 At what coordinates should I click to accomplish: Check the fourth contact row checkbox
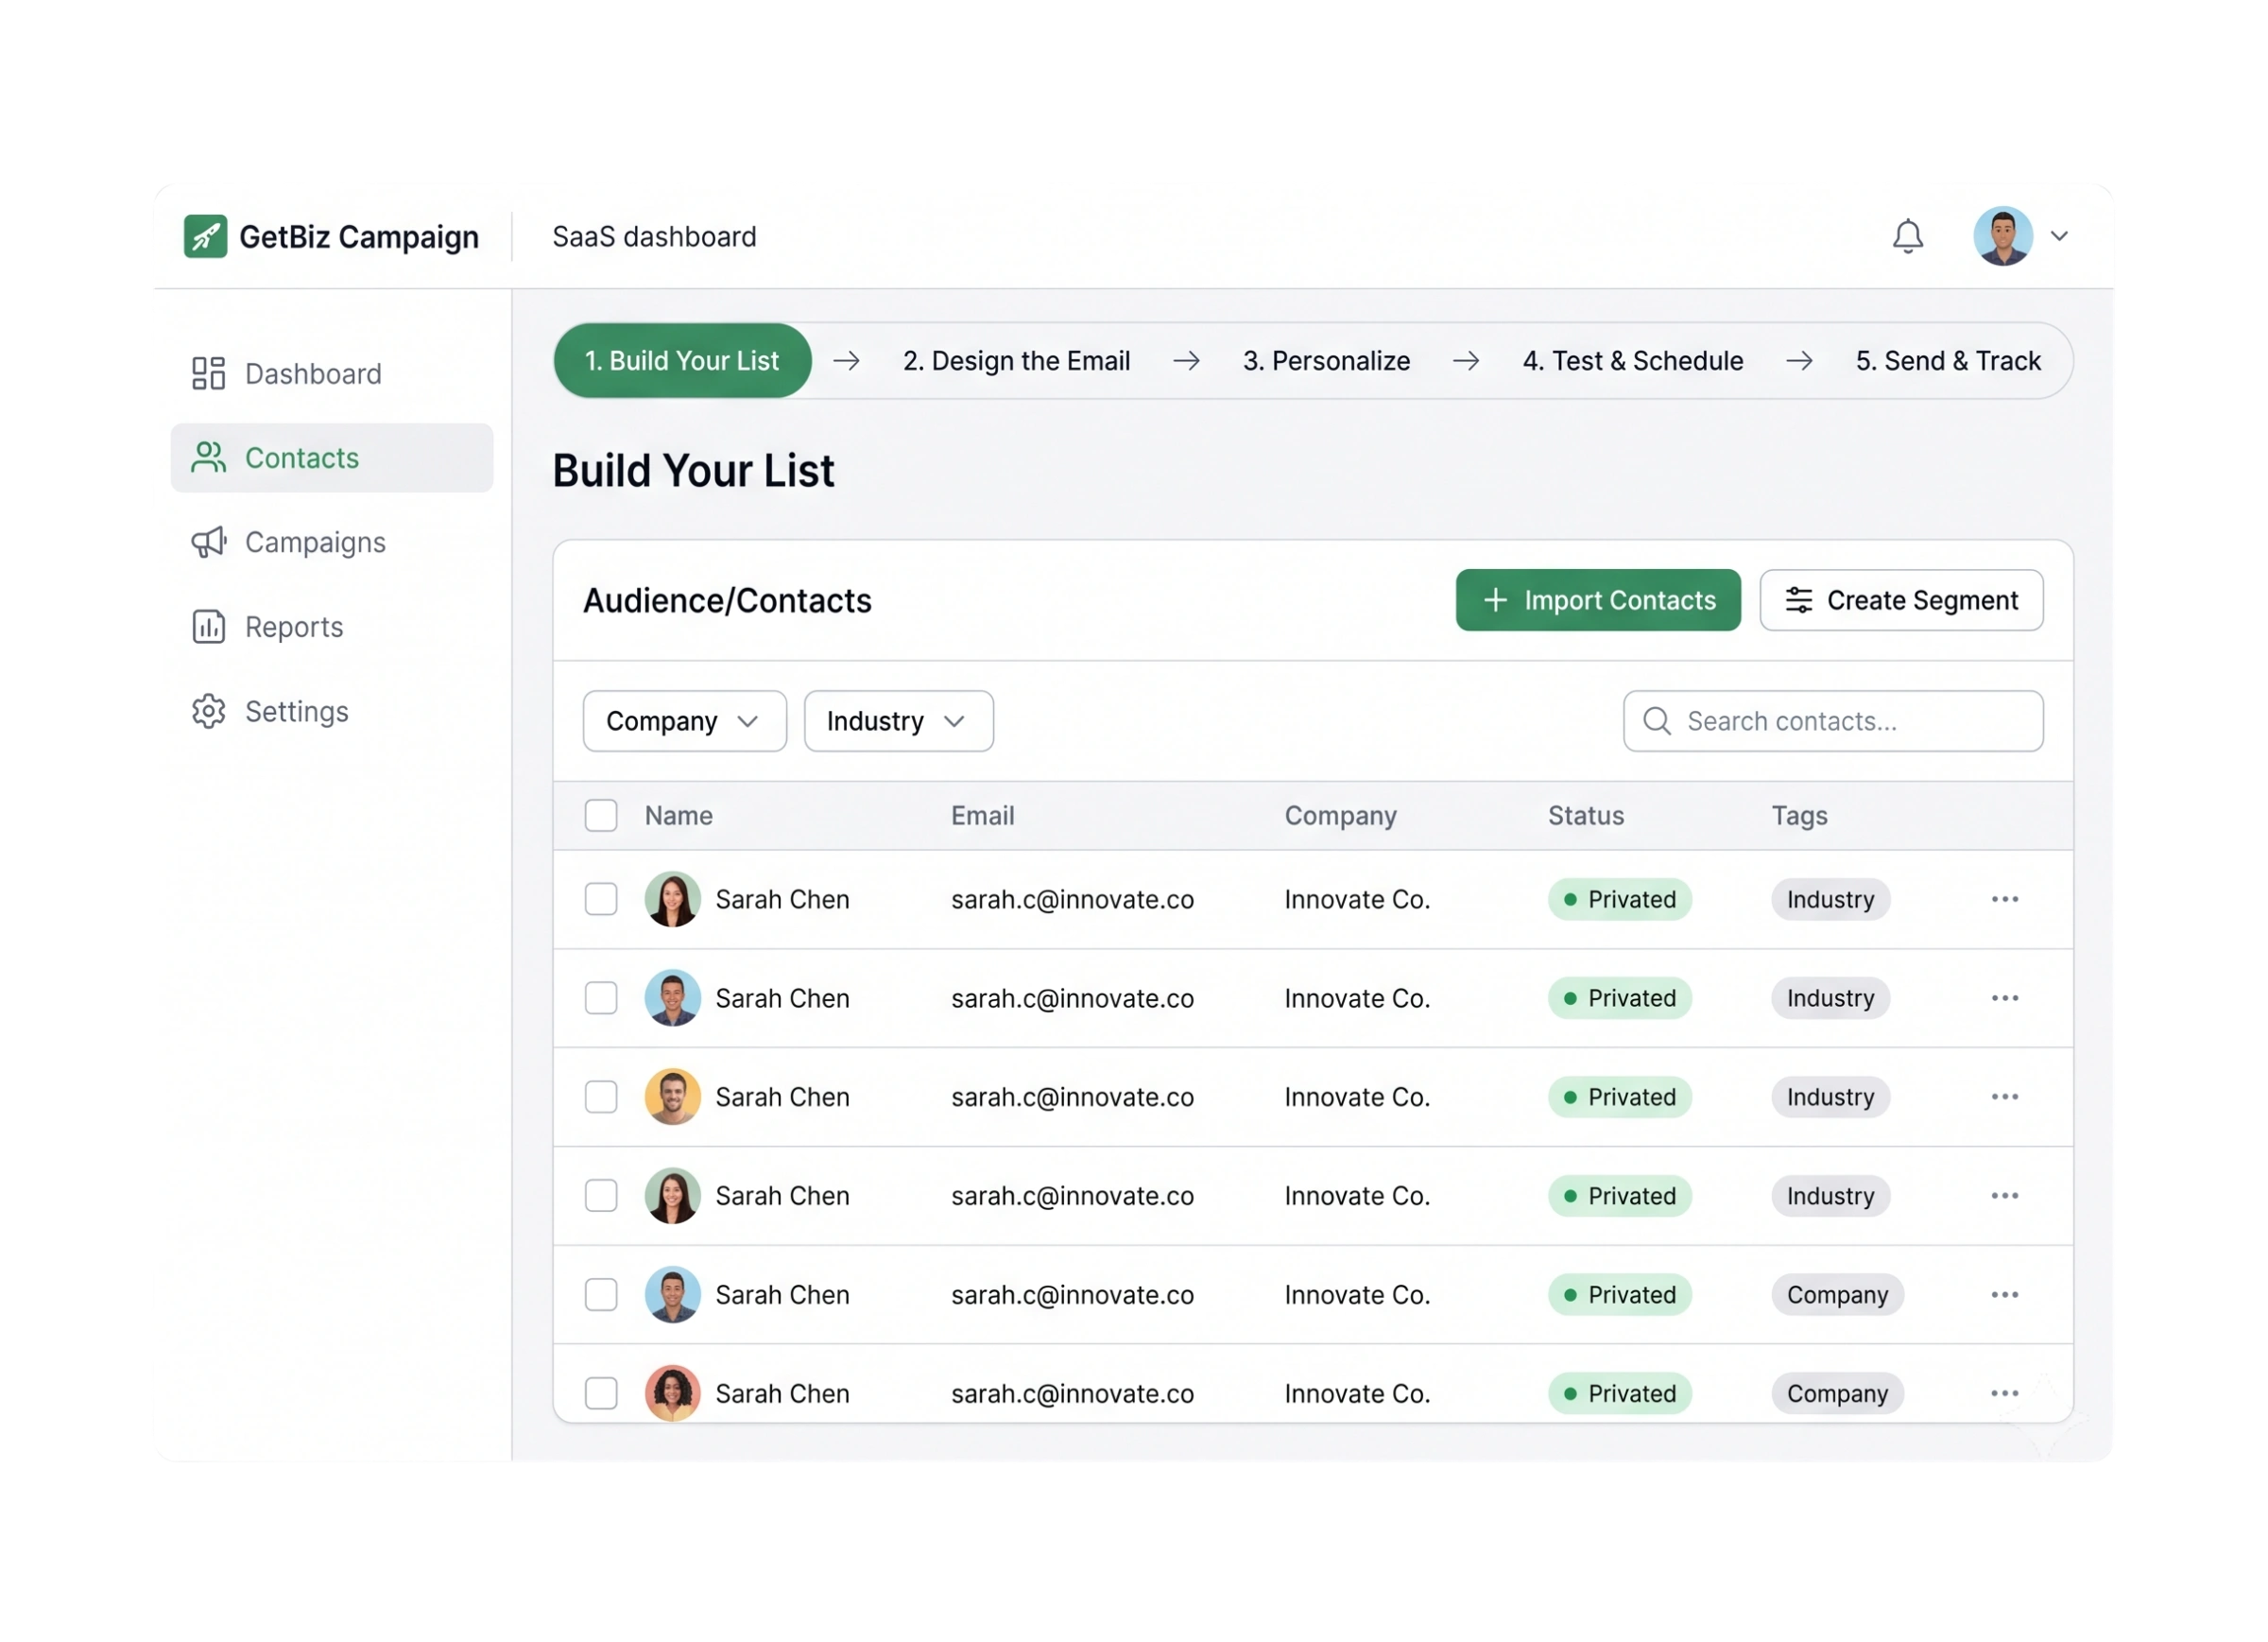(x=601, y=1197)
